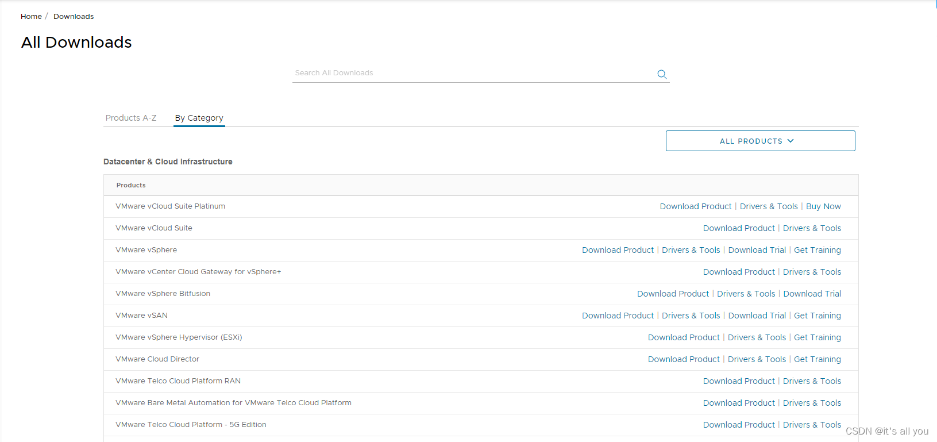Select VMware vSphere product name

(x=146, y=250)
